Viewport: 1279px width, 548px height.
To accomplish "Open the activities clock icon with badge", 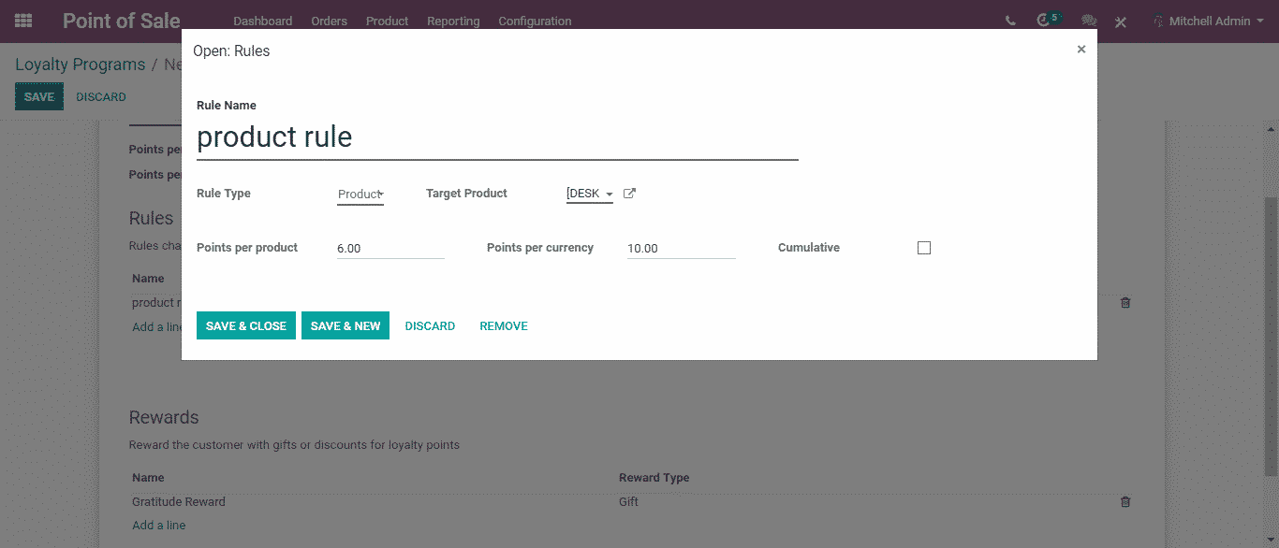I will point(1045,21).
